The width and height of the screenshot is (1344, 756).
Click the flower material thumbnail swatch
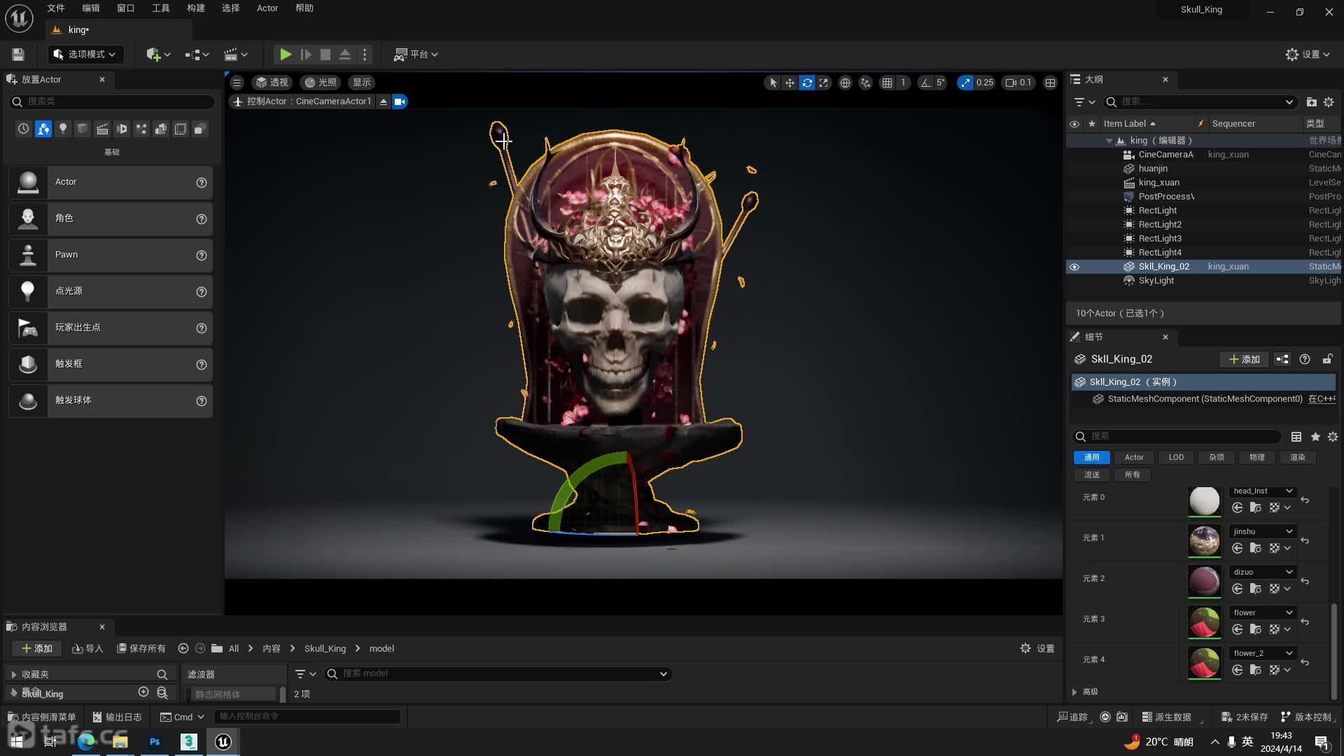(x=1204, y=622)
